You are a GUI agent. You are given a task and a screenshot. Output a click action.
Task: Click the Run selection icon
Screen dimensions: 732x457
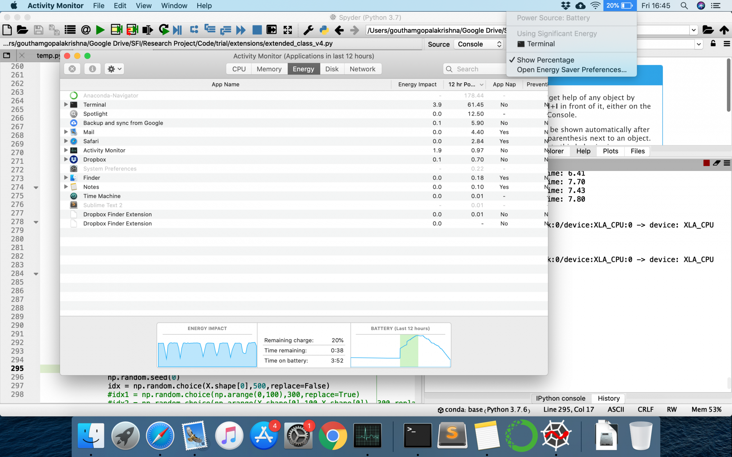(147, 30)
